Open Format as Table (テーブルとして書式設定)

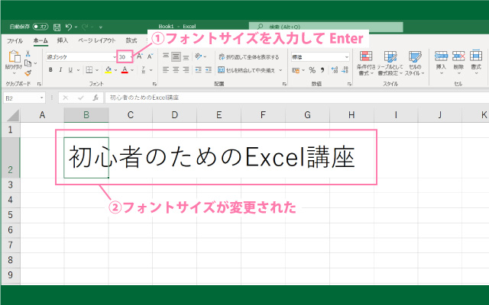(x=390, y=63)
